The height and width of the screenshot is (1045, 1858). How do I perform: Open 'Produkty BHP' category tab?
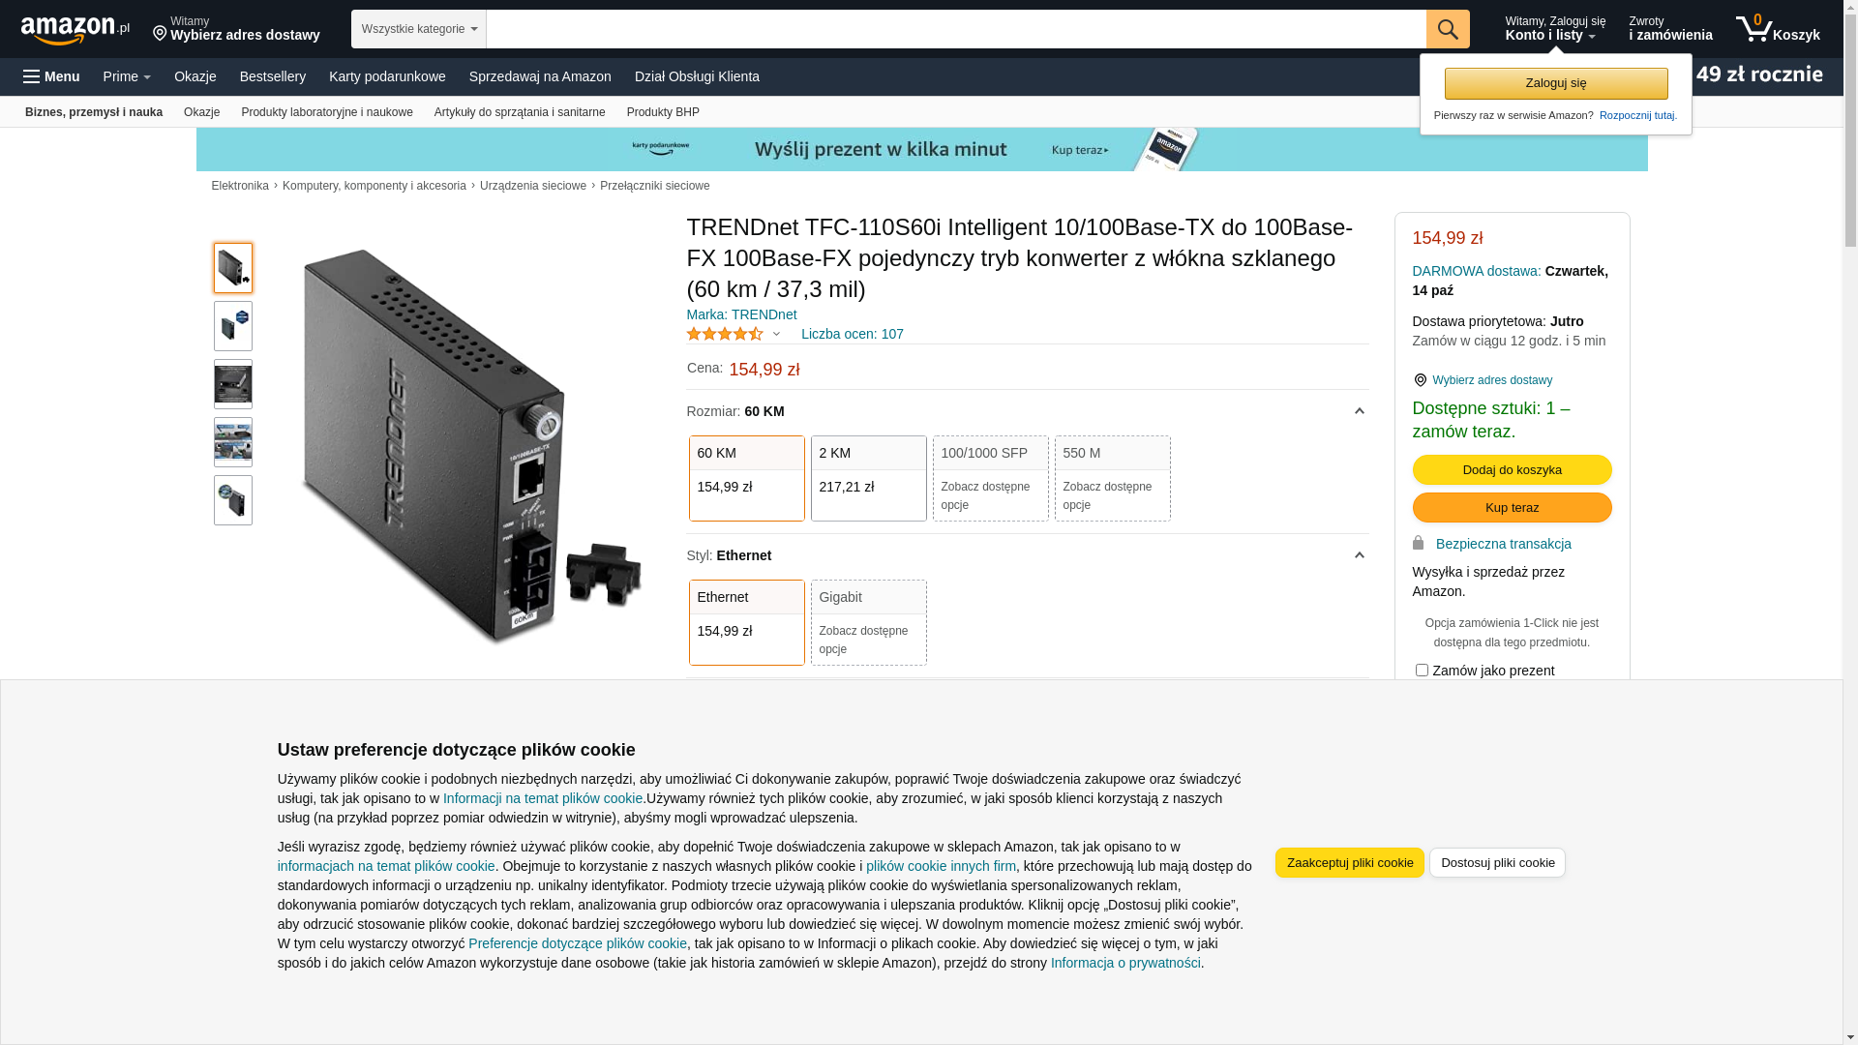coord(663,112)
